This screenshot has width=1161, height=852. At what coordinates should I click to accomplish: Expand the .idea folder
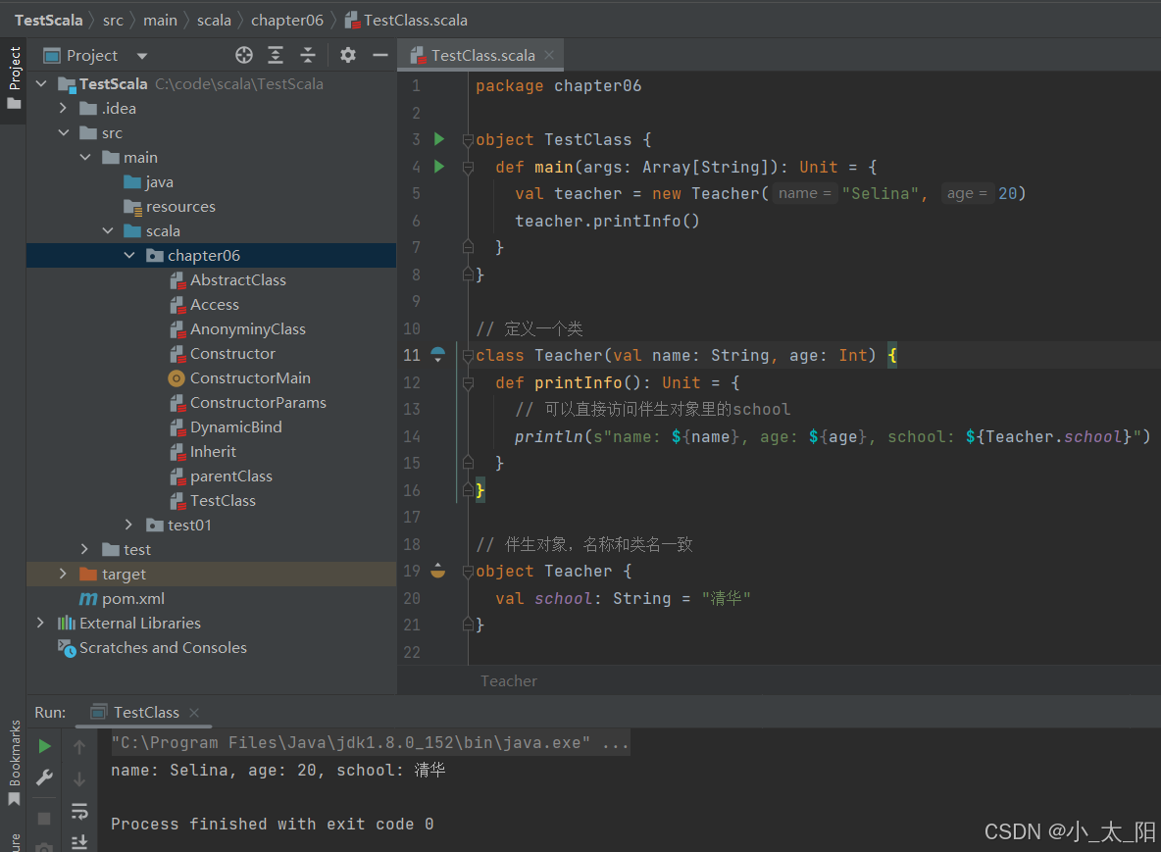(63, 108)
